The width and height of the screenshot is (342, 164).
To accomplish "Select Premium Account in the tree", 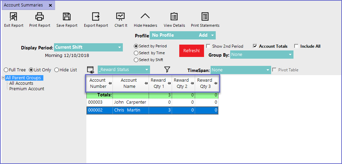I will point(26,89).
